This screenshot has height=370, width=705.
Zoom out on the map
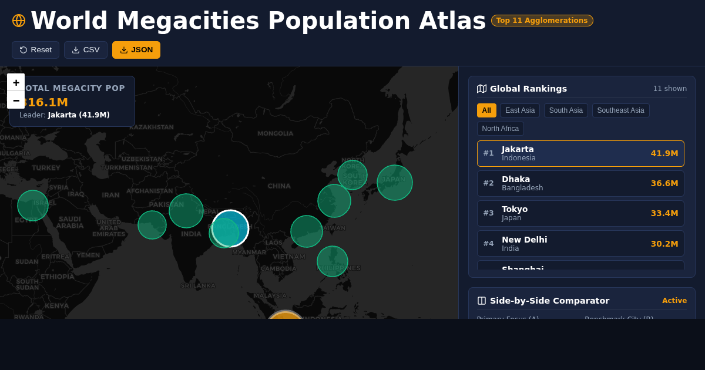pos(16,100)
